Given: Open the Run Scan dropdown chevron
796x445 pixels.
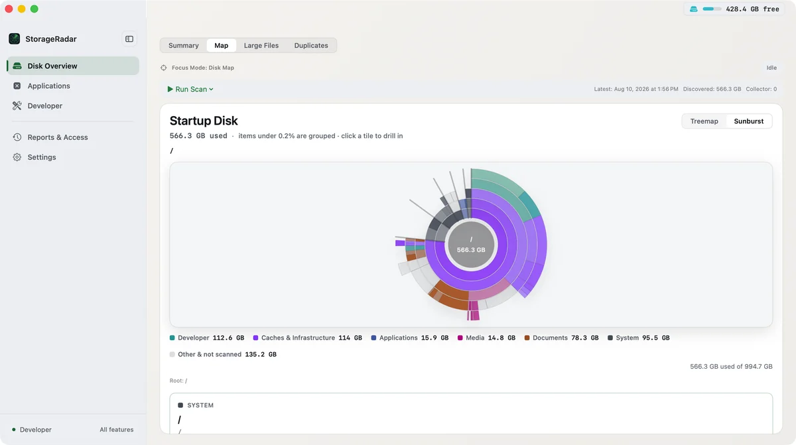Looking at the screenshot, I should point(212,89).
